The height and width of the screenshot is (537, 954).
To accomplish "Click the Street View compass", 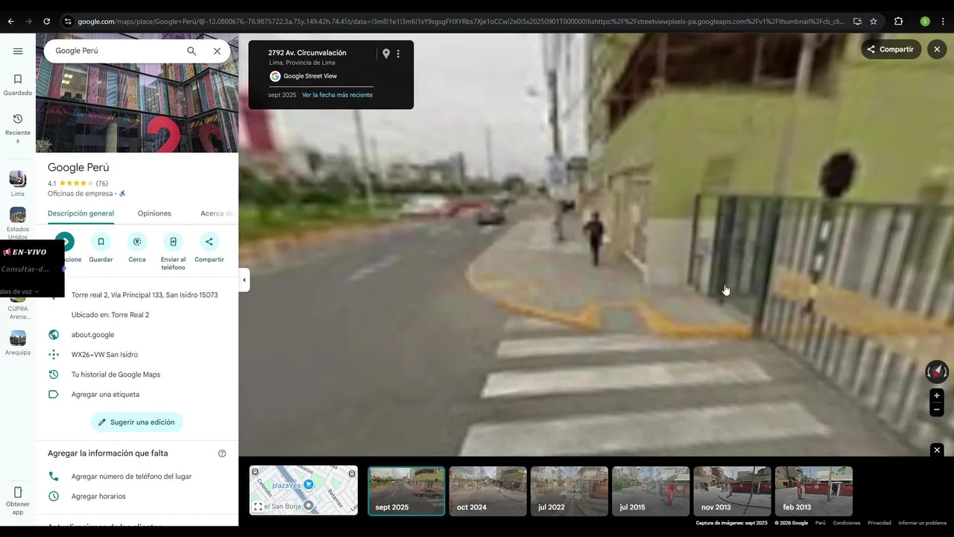I will [x=937, y=371].
